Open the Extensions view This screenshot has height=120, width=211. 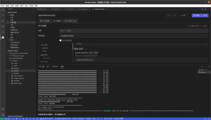[x=3, y=26]
